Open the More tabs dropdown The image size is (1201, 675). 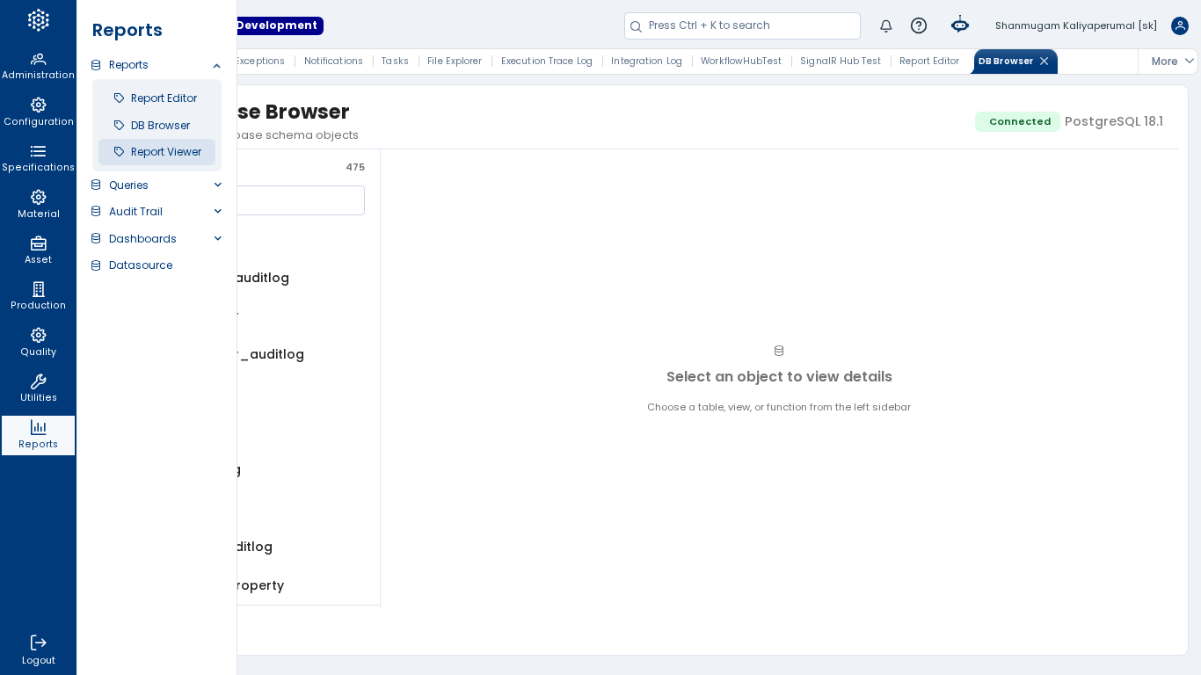pos(1172,62)
